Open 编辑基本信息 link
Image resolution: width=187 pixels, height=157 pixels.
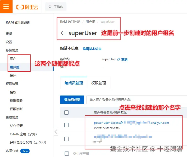92,49
